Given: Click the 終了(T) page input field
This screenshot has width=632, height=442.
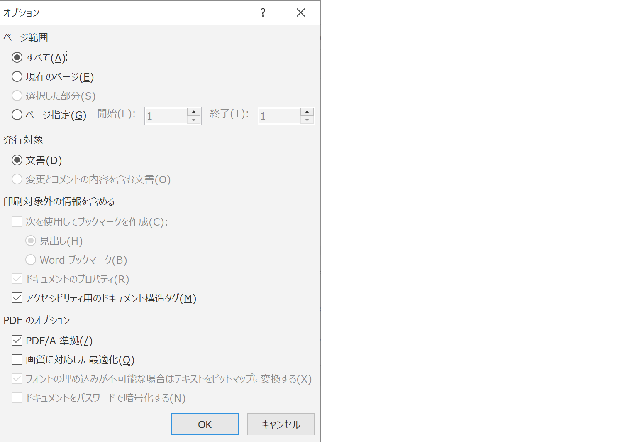Looking at the screenshot, I should pos(279,116).
